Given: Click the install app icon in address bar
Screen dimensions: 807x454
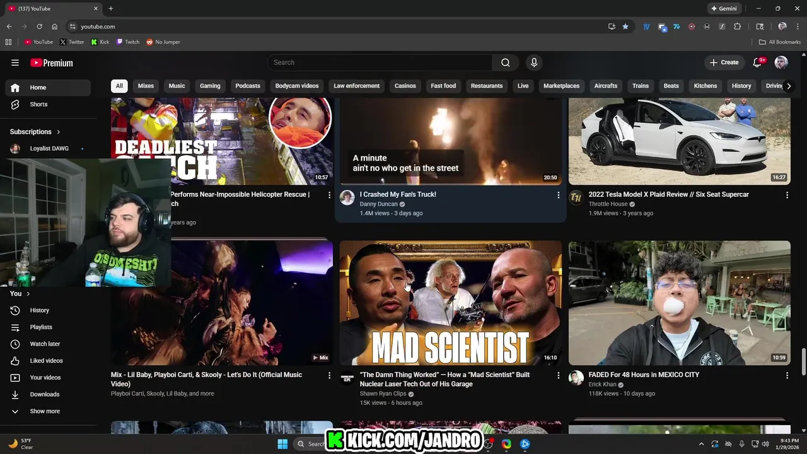Looking at the screenshot, I should [612, 26].
